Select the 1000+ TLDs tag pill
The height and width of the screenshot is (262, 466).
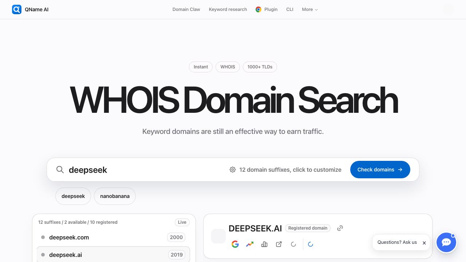point(260,67)
